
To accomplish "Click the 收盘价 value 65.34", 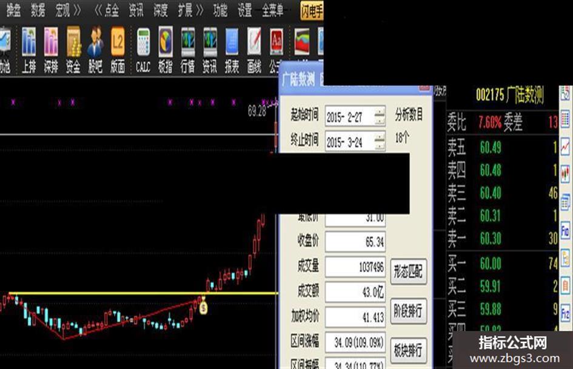I will [x=355, y=242].
